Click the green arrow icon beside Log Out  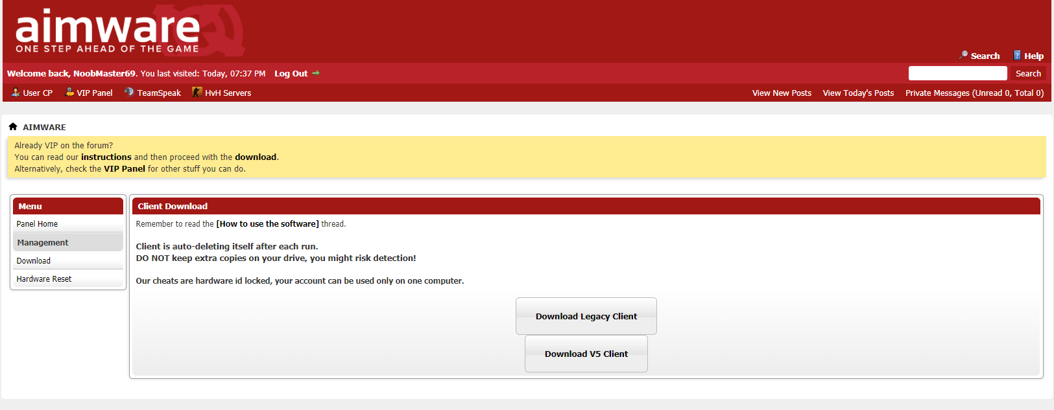(x=316, y=73)
